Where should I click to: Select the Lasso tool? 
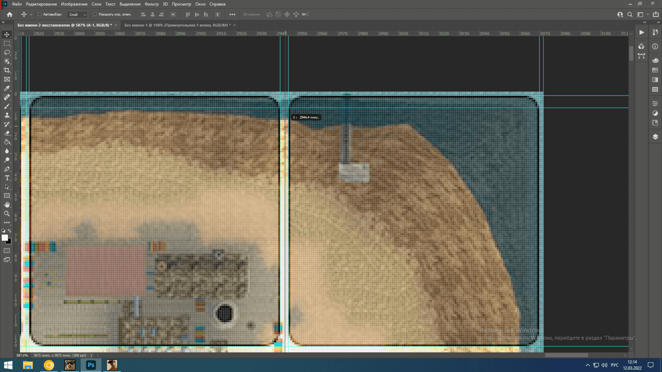(x=7, y=52)
